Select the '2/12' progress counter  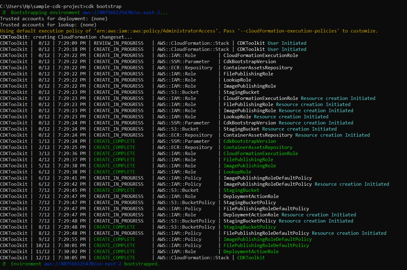[44, 147]
